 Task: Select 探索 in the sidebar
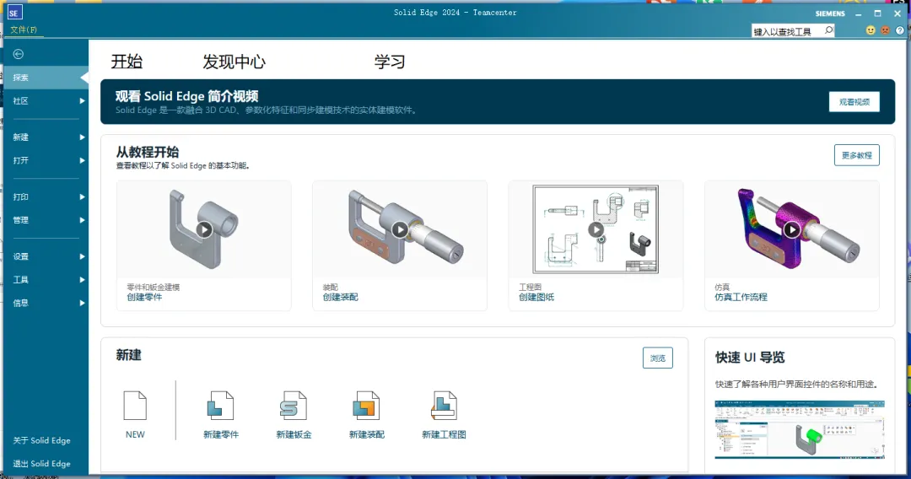point(46,78)
